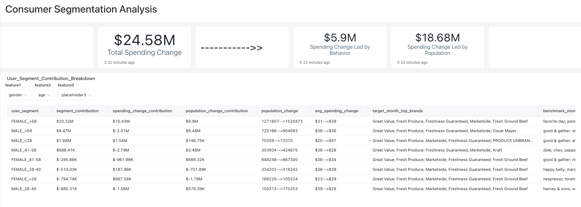Viewport: 581px width, 207px height.
Task: Select the FEMALE_>58 segment cell
Action: pyautogui.click(x=24, y=121)
